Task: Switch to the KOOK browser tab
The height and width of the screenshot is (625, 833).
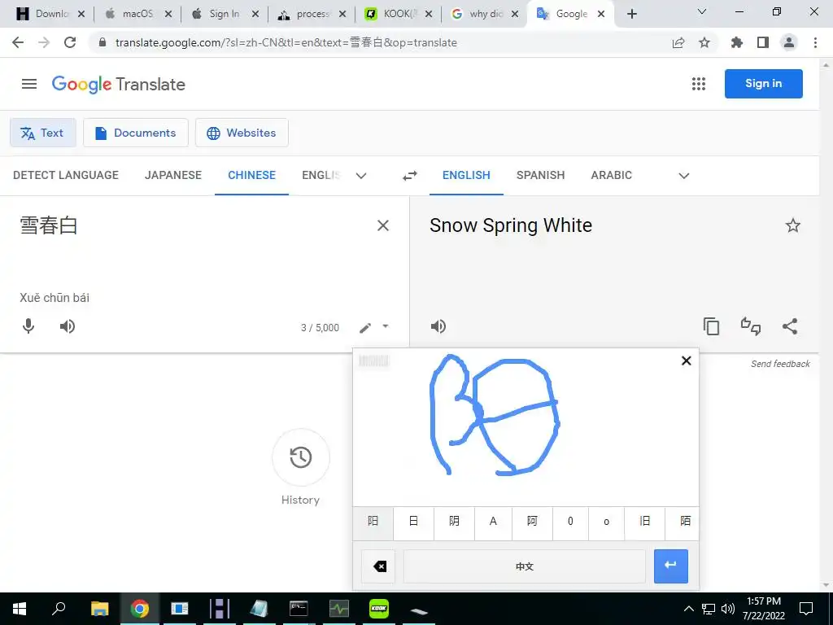Action: (x=398, y=14)
